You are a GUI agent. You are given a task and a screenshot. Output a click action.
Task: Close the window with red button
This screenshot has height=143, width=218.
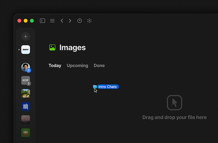(x=19, y=21)
